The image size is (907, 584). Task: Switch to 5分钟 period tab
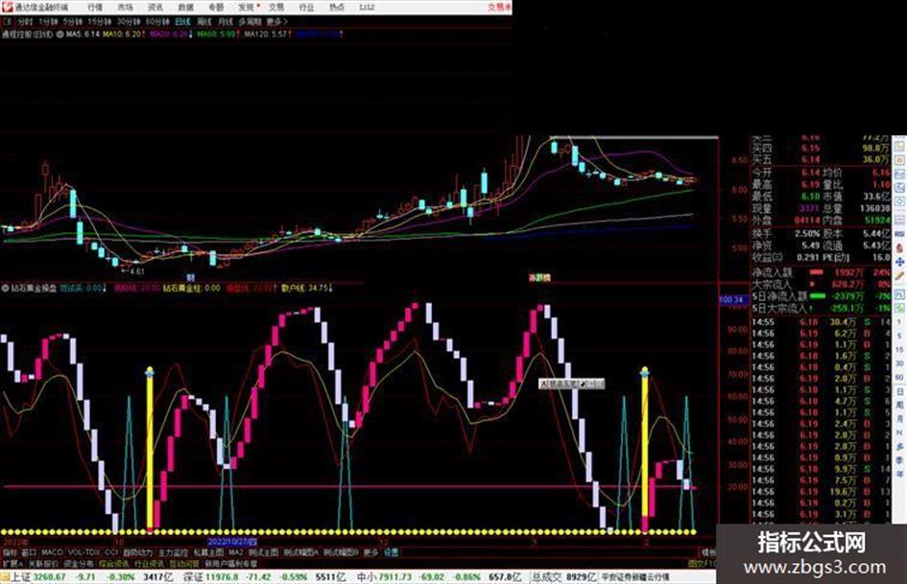(73, 22)
